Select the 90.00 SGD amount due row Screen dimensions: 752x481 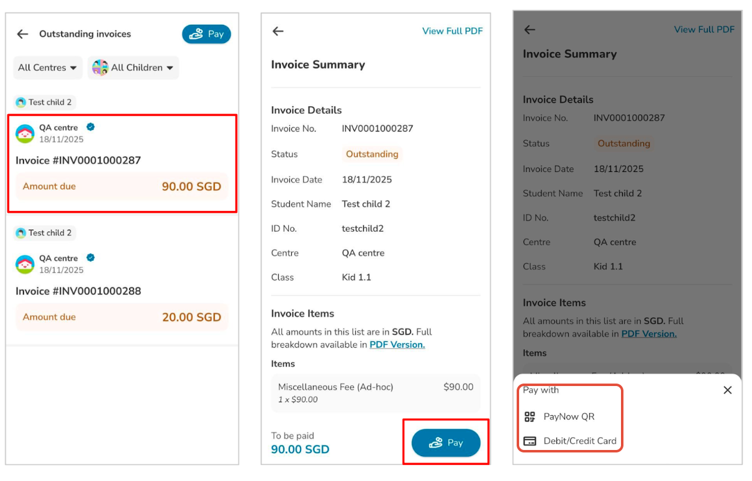click(x=122, y=186)
